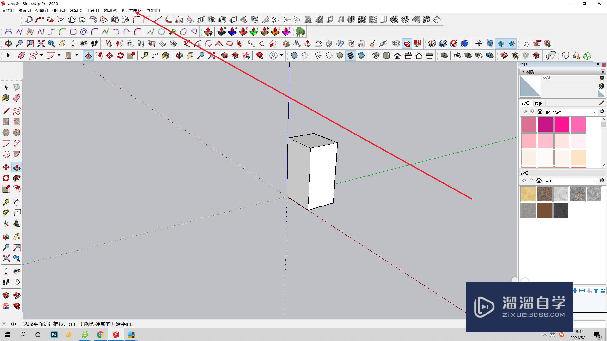Switch to the 编辑 tab in materials
The image size is (607, 341).
coord(538,104)
